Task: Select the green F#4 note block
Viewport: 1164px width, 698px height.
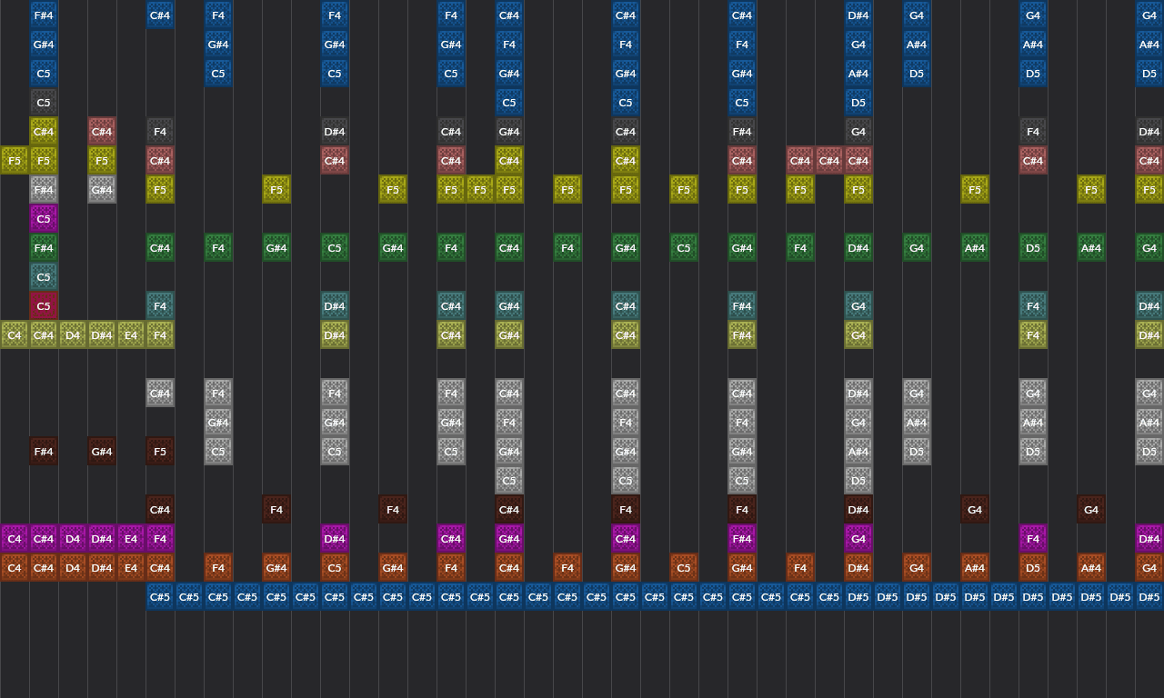Action: coord(44,248)
